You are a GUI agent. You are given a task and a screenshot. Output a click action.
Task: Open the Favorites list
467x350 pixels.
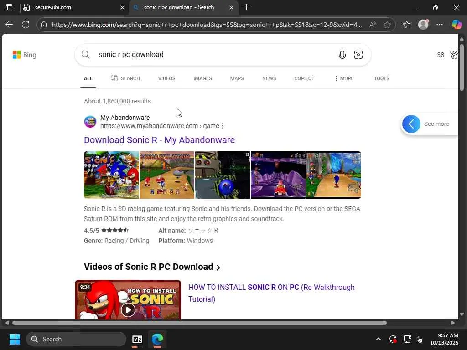[406, 25]
